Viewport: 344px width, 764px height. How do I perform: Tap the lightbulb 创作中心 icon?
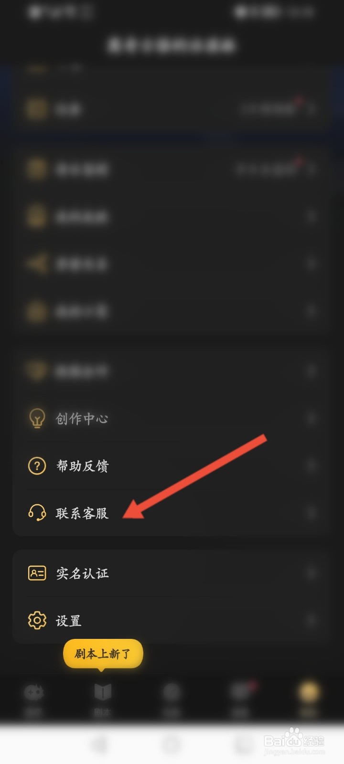click(x=37, y=419)
